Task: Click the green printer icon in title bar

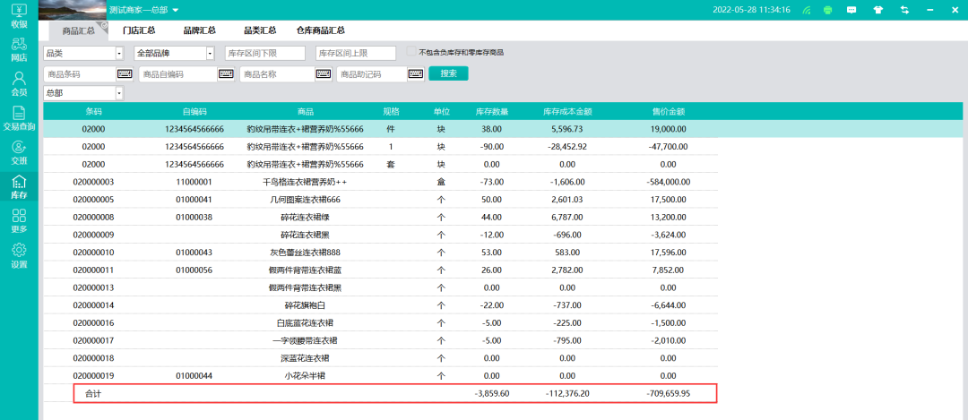Action: click(x=828, y=10)
